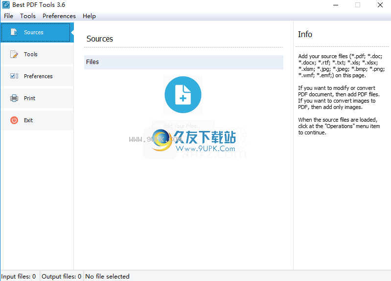The image size is (391, 281).
Task: Select the Print label in sidebar
Action: (x=29, y=98)
